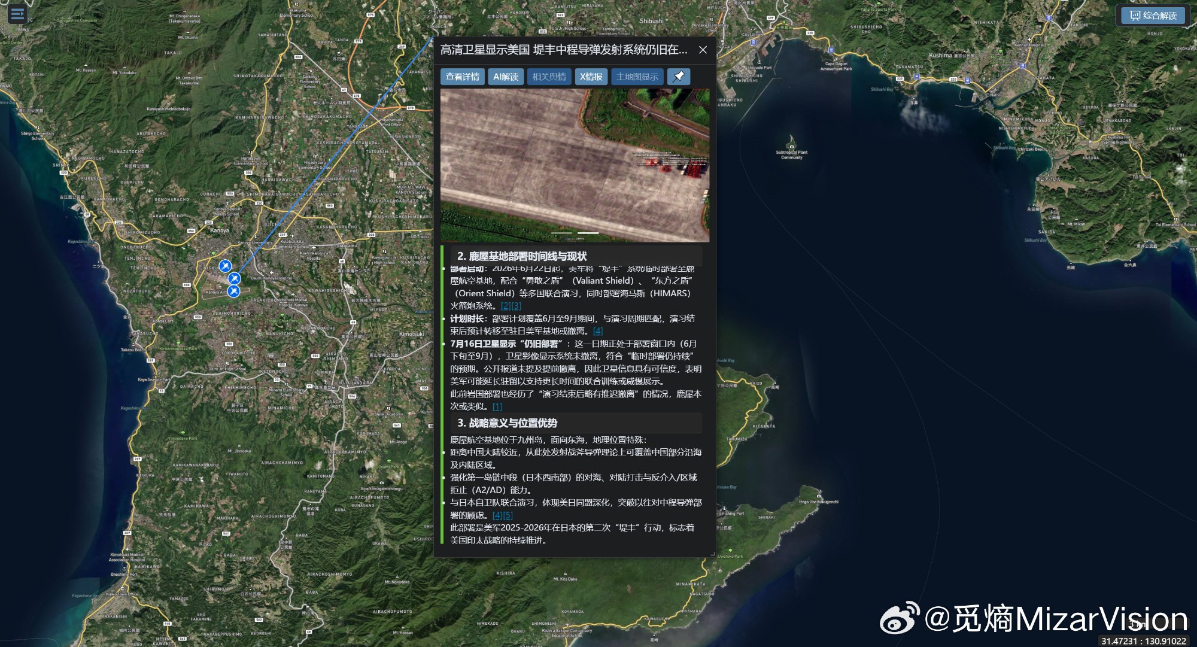
Task: Switch to first carousel image indicator
Action: click(561, 233)
